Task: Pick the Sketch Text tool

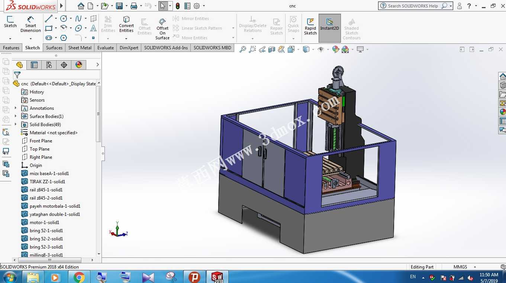Action: click(93, 28)
